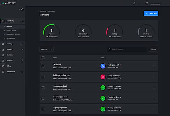Click the blue scheduled status icon for Checkout

tap(103, 66)
